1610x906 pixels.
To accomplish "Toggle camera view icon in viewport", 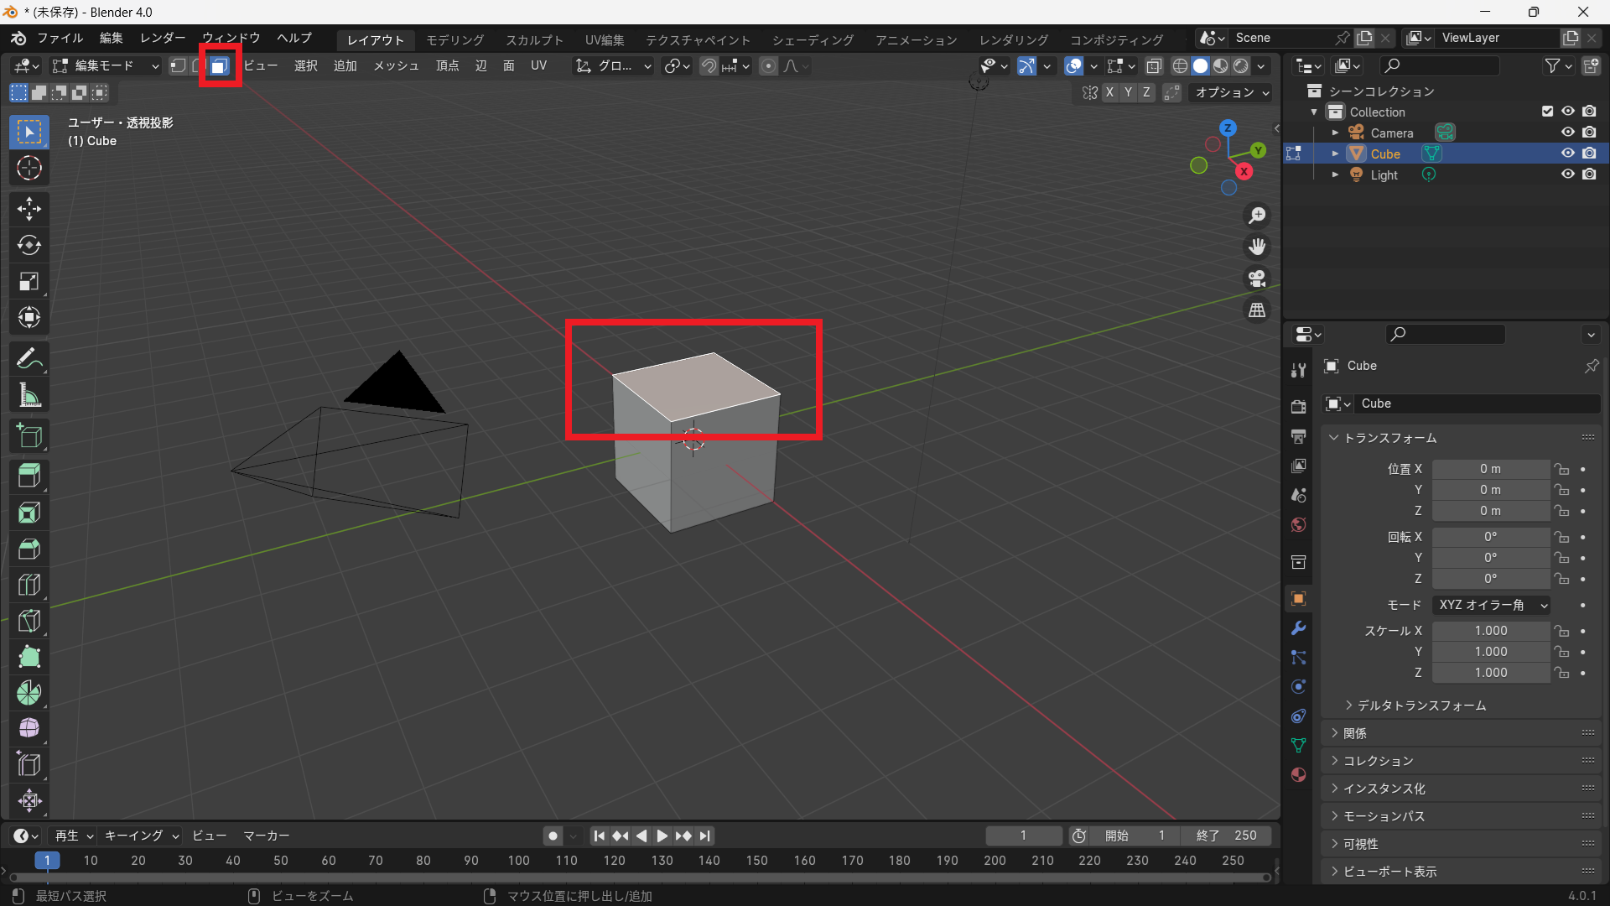I will coord(1257,279).
